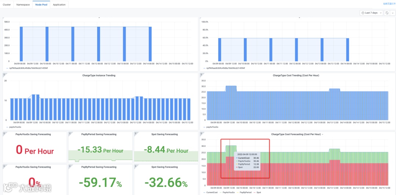Open the Last 7 days time picker
This screenshot has width=396, height=195.
tap(371, 13)
